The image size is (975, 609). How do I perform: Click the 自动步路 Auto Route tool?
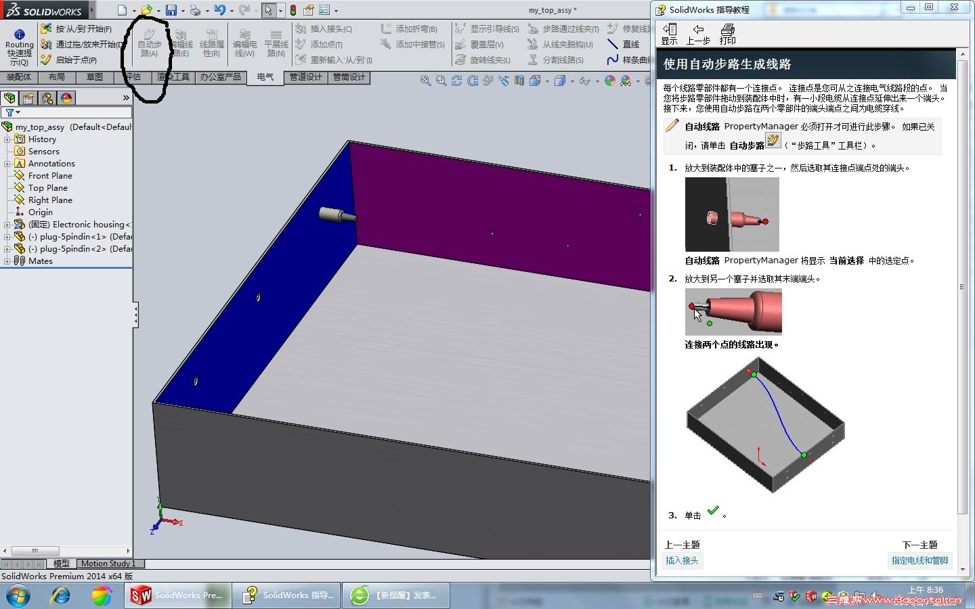pos(149,43)
